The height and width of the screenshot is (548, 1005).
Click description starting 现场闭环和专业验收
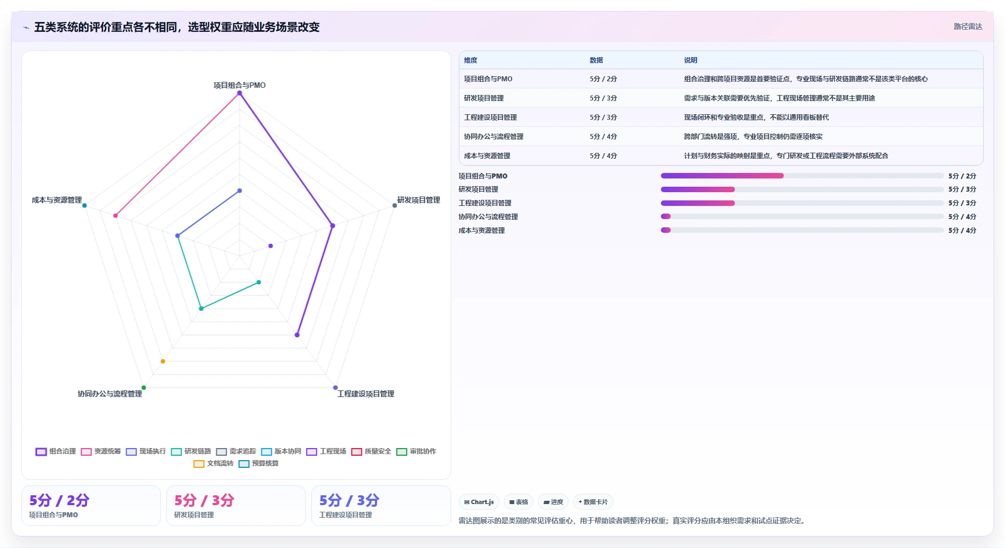[756, 118]
